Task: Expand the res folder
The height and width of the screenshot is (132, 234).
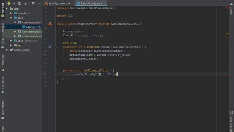Action: 11,45
